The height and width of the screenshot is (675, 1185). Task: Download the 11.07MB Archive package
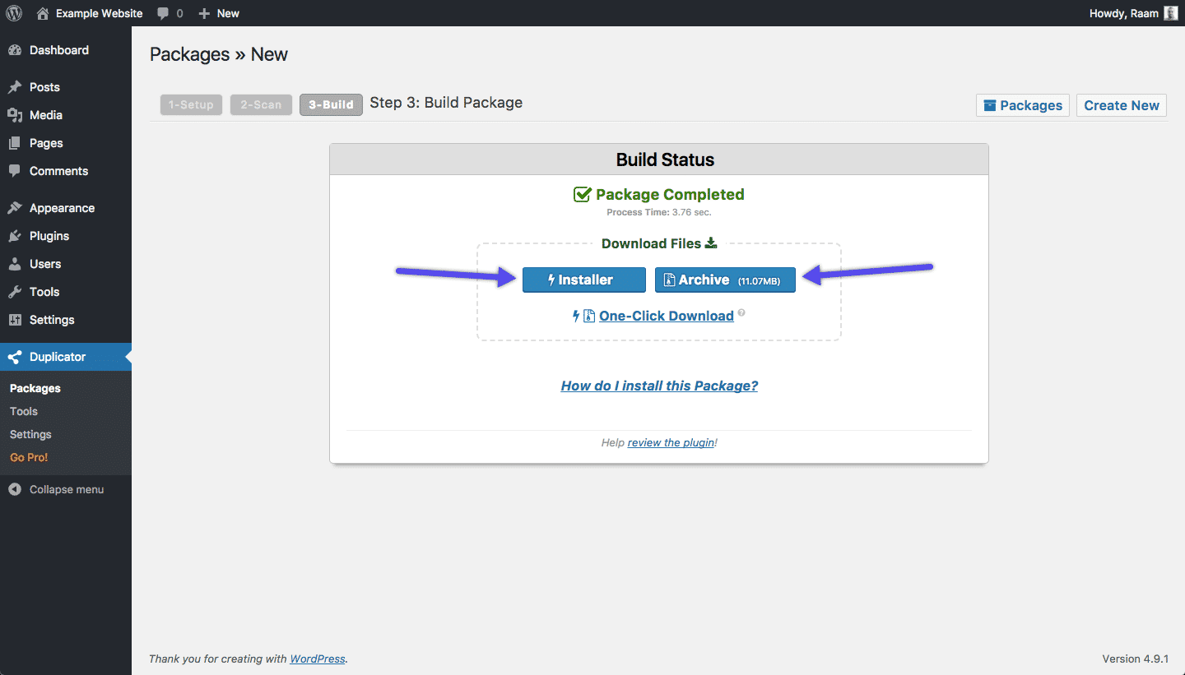(x=724, y=280)
